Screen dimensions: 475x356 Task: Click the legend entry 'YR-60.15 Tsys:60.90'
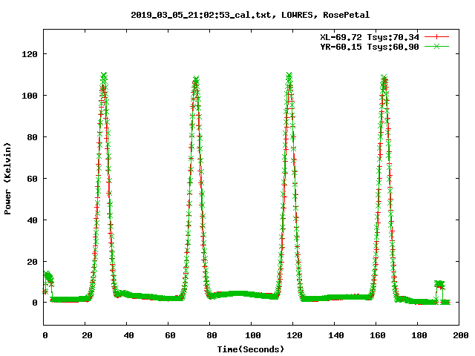(x=370, y=47)
